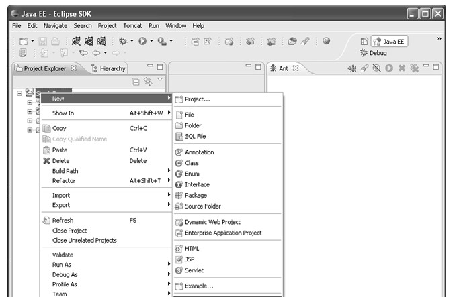Image resolution: width=455 pixels, height=297 pixels.
Task: Open Run As submenu
Action: (106, 265)
